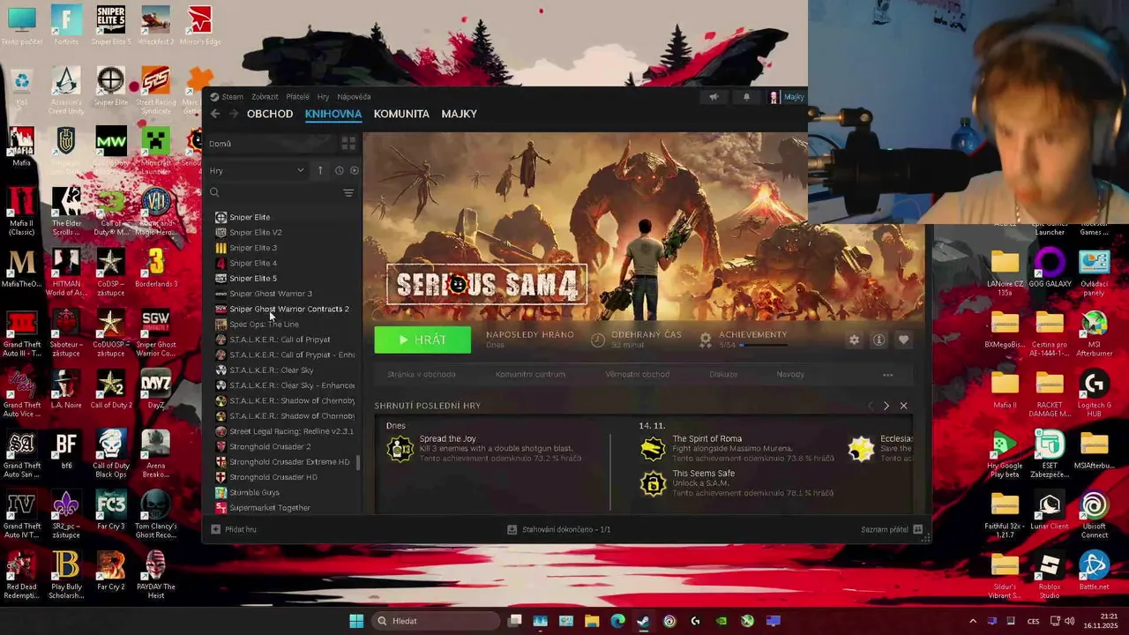Toggle ready-to-play filter icon
The width and height of the screenshot is (1129, 635).
tap(355, 170)
